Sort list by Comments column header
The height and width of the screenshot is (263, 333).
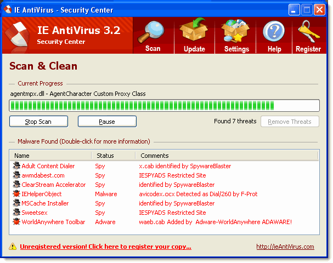pos(227,156)
